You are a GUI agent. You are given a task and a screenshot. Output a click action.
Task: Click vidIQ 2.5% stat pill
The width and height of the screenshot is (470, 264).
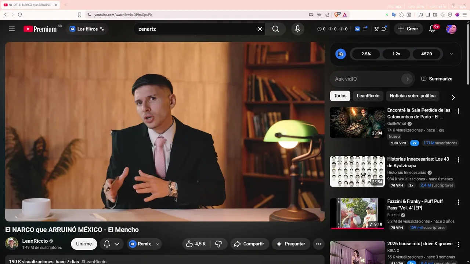[366, 54]
